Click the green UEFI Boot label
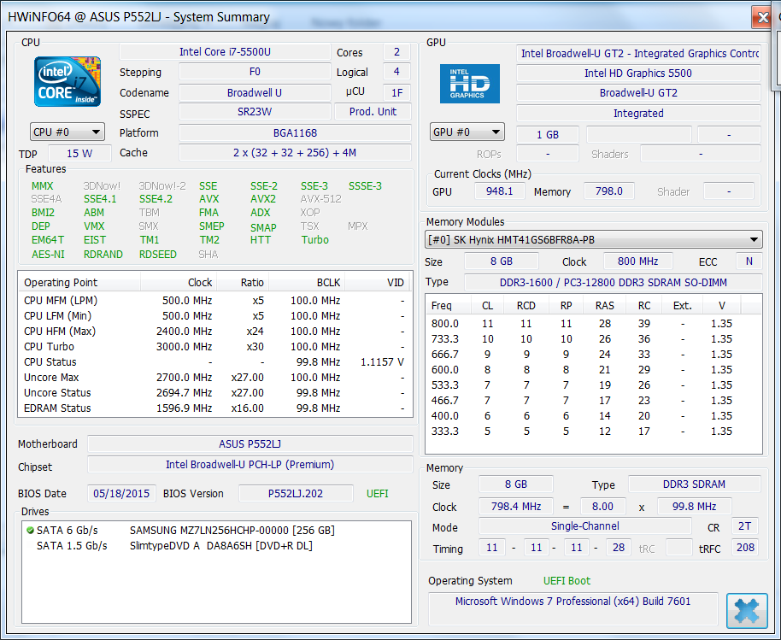Viewport: 781px width, 640px height. (567, 581)
